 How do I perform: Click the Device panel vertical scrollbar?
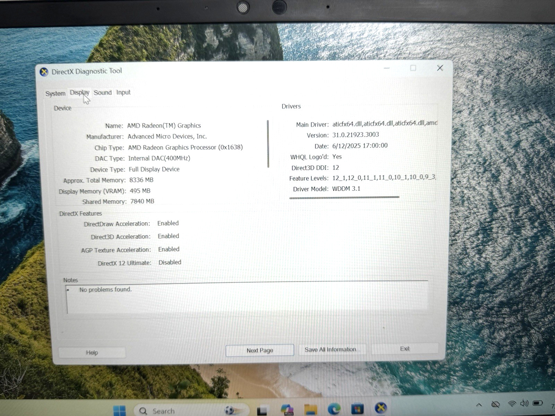click(x=268, y=144)
